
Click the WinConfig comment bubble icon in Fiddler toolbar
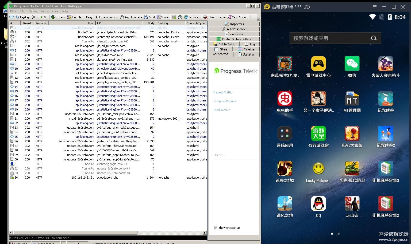click(x=11, y=17)
